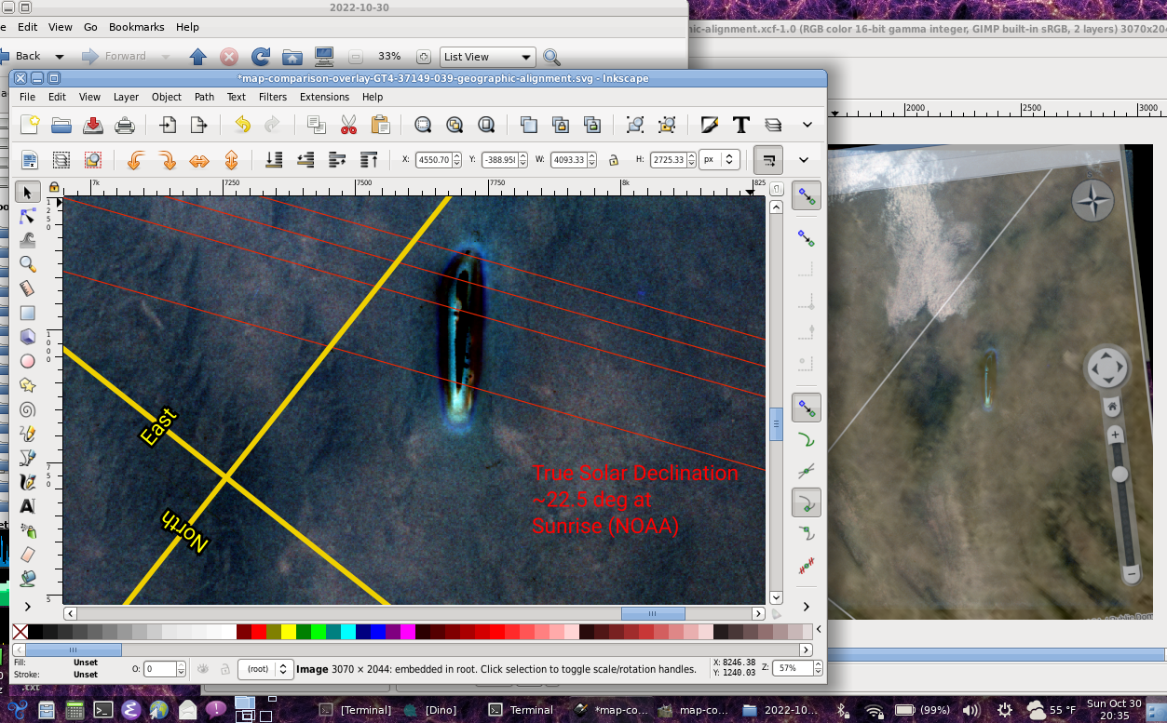The width and height of the screenshot is (1167, 723).
Task: Pick the Text tool in toolbox
Action: point(27,506)
